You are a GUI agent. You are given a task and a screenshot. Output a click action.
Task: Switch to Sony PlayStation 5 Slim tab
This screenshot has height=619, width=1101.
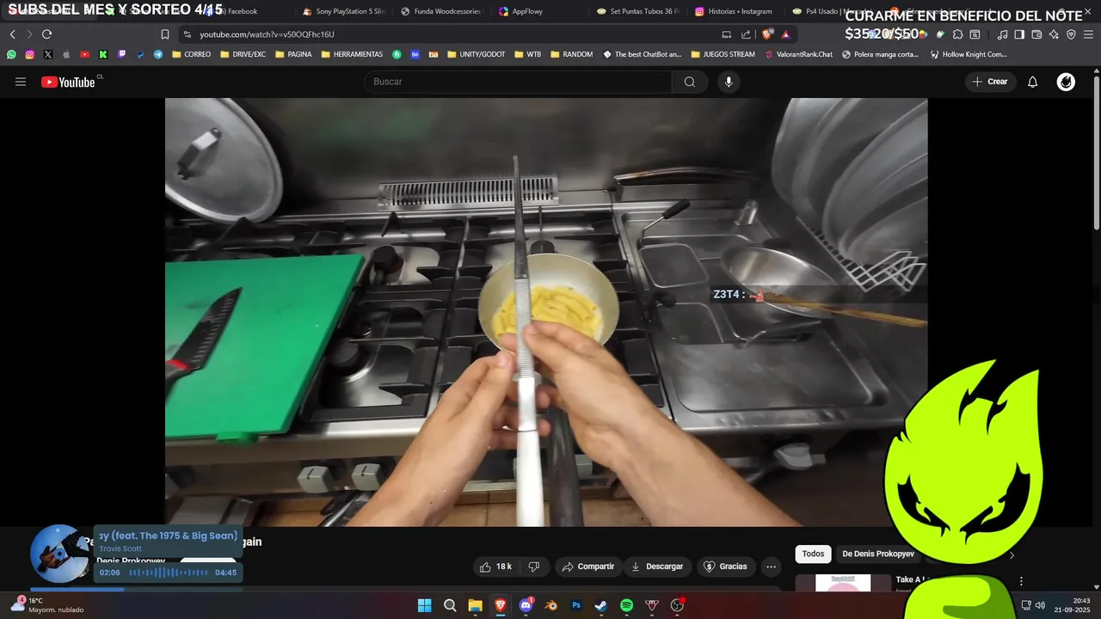[343, 11]
